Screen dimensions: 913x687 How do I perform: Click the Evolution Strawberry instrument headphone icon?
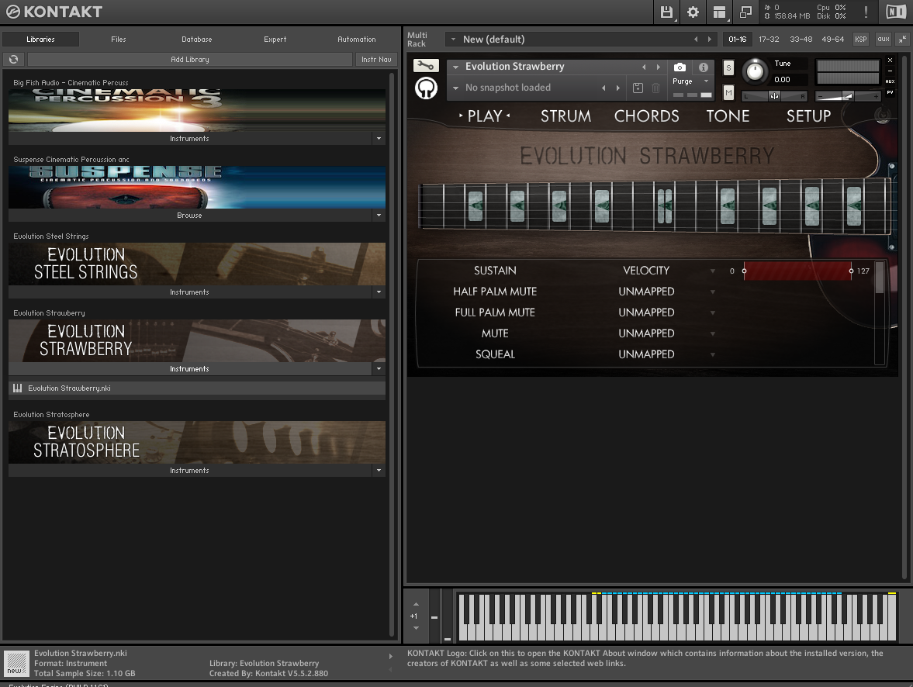pyautogui.click(x=426, y=88)
